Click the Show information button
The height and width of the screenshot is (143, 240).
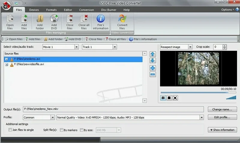(222, 130)
